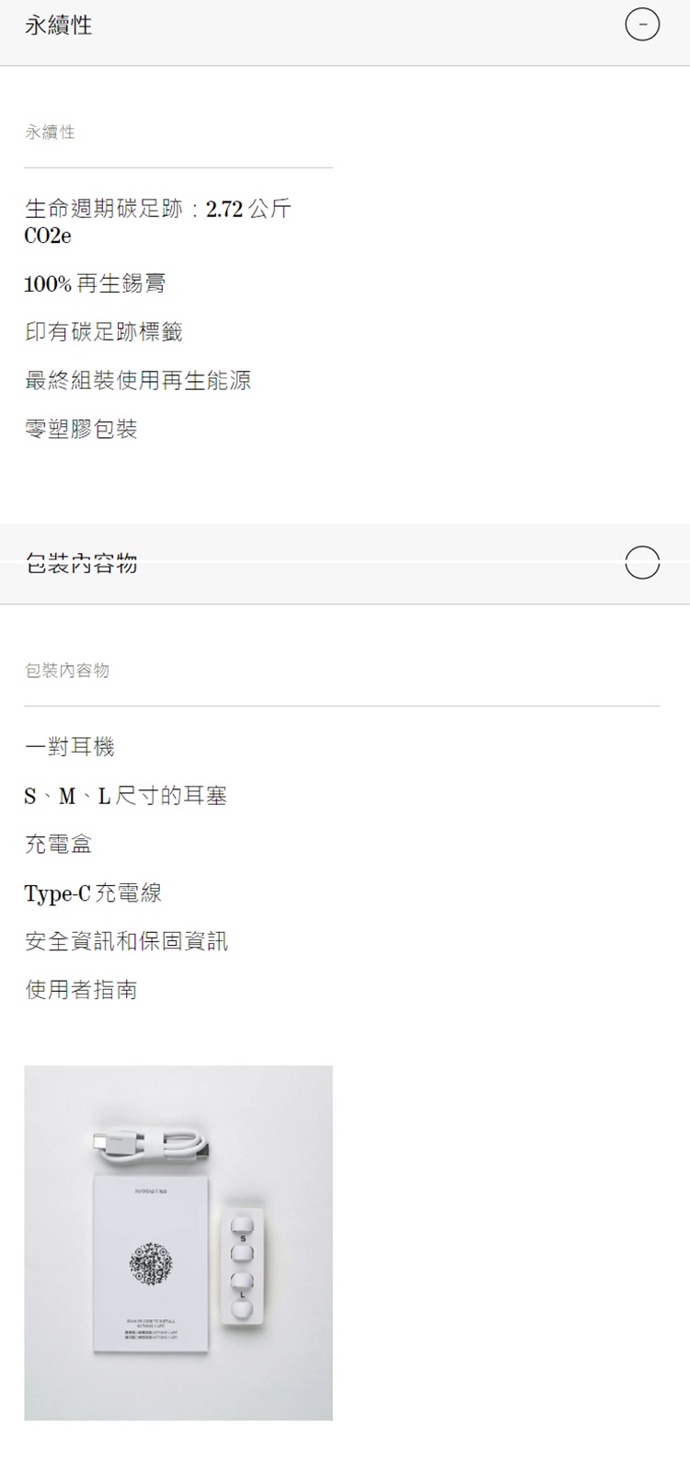Click the 印有碳足跡標籤 item

point(104,332)
